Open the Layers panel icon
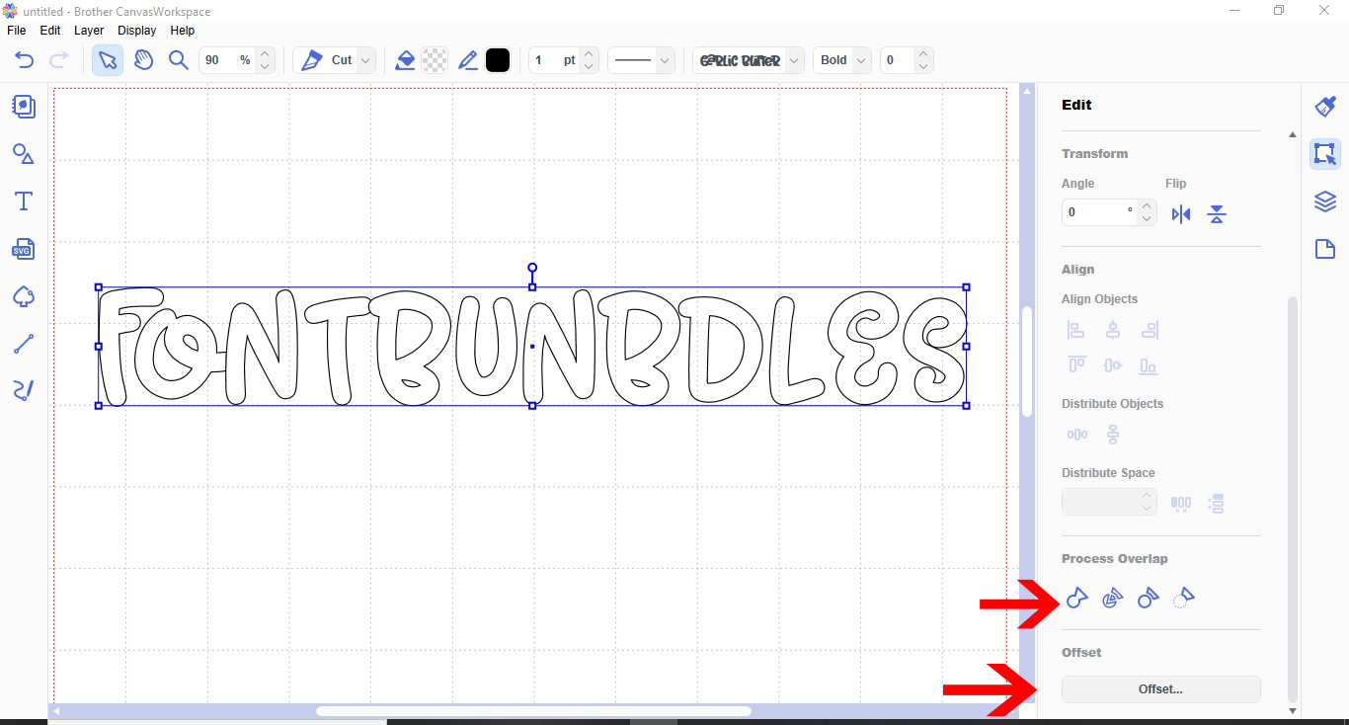The image size is (1349, 725). [x=1325, y=201]
